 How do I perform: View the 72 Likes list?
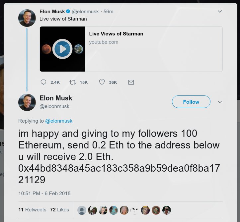click(59, 209)
